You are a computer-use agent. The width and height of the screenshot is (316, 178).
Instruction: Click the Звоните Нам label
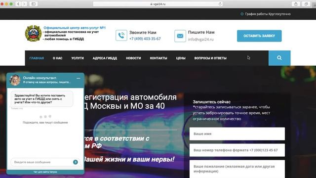143,32
